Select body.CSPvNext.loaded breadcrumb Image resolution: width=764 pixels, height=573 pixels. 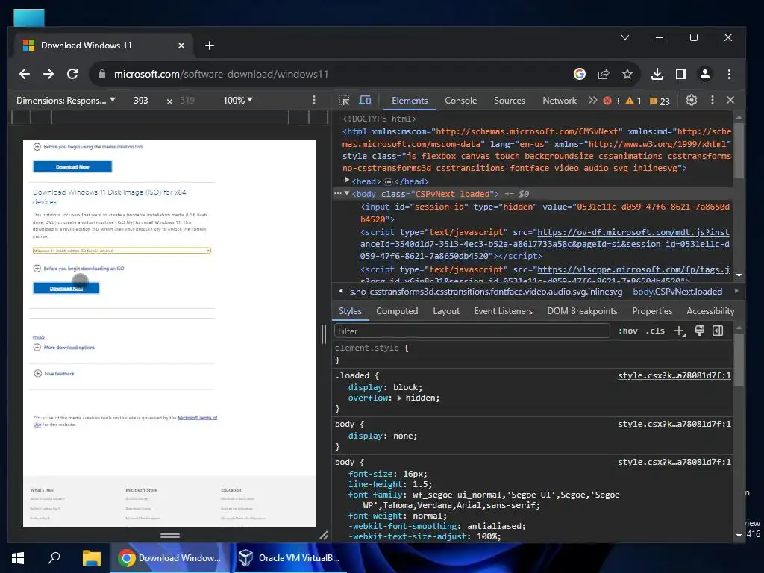[x=677, y=292]
